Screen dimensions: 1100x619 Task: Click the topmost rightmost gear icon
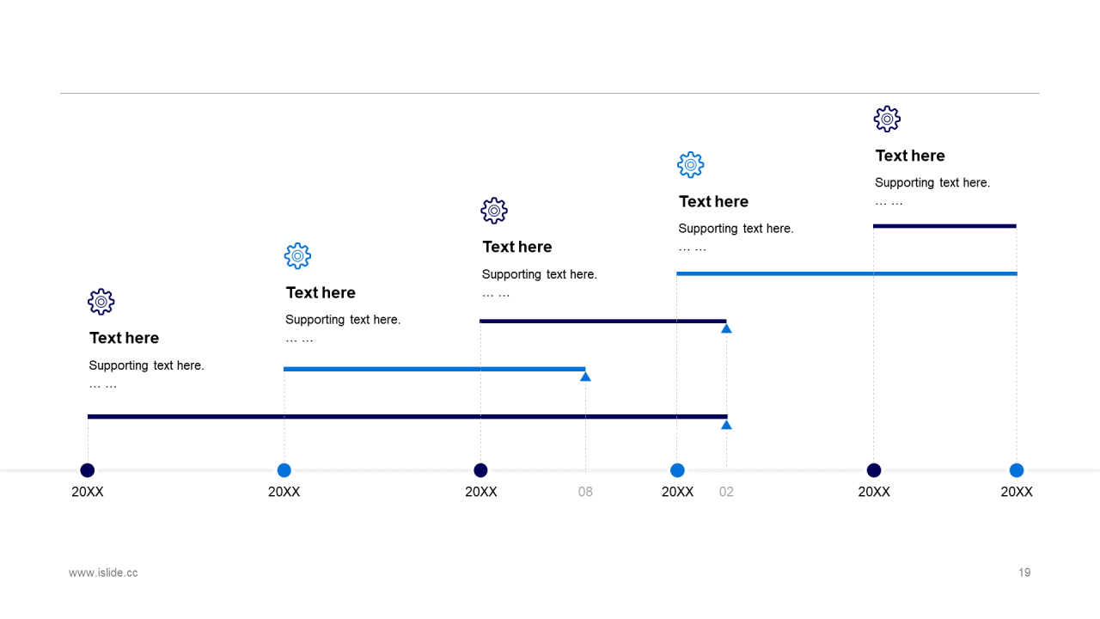(887, 119)
